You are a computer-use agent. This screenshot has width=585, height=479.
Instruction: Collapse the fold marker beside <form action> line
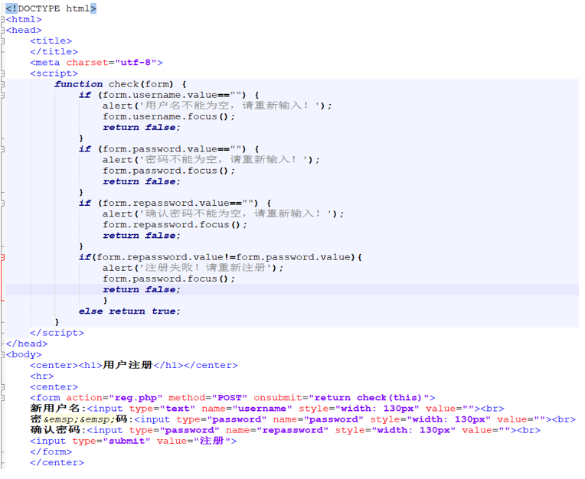click(x=2, y=398)
